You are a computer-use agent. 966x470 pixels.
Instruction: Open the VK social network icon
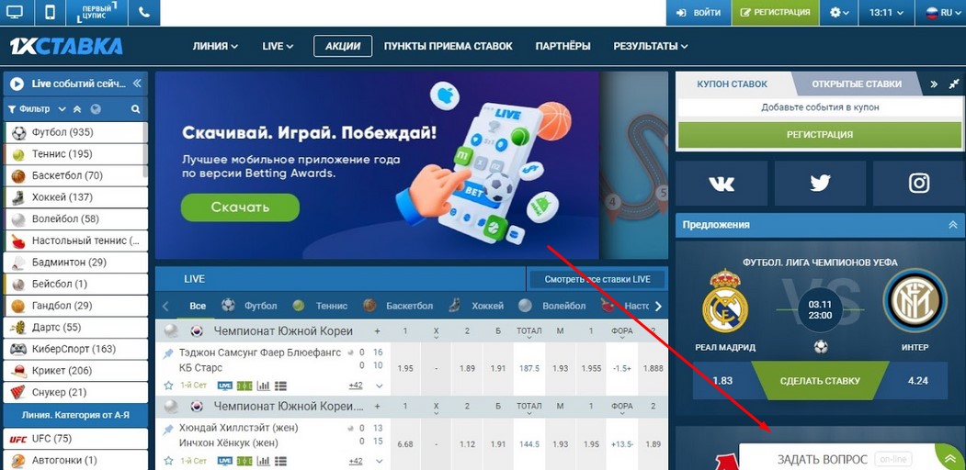point(722,184)
